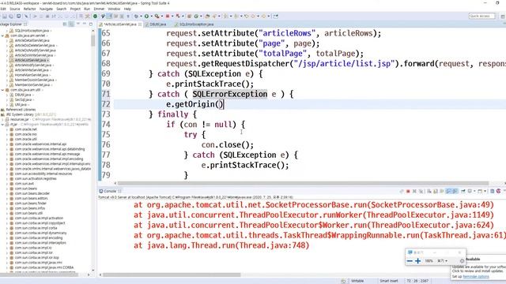Image resolution: width=506 pixels, height=284 pixels.
Task: Open the Package Explorer view menu
Action: pos(78,24)
